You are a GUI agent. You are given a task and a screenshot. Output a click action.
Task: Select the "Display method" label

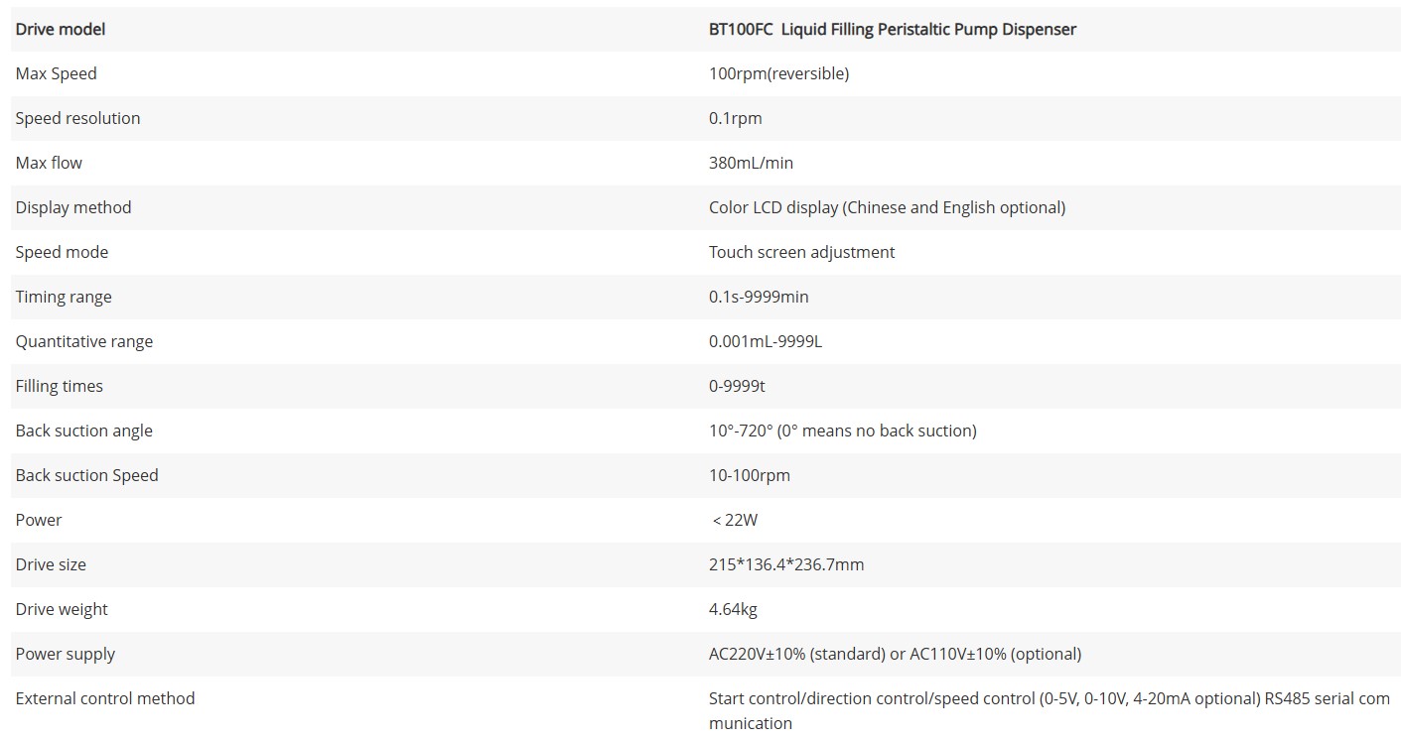[73, 207]
